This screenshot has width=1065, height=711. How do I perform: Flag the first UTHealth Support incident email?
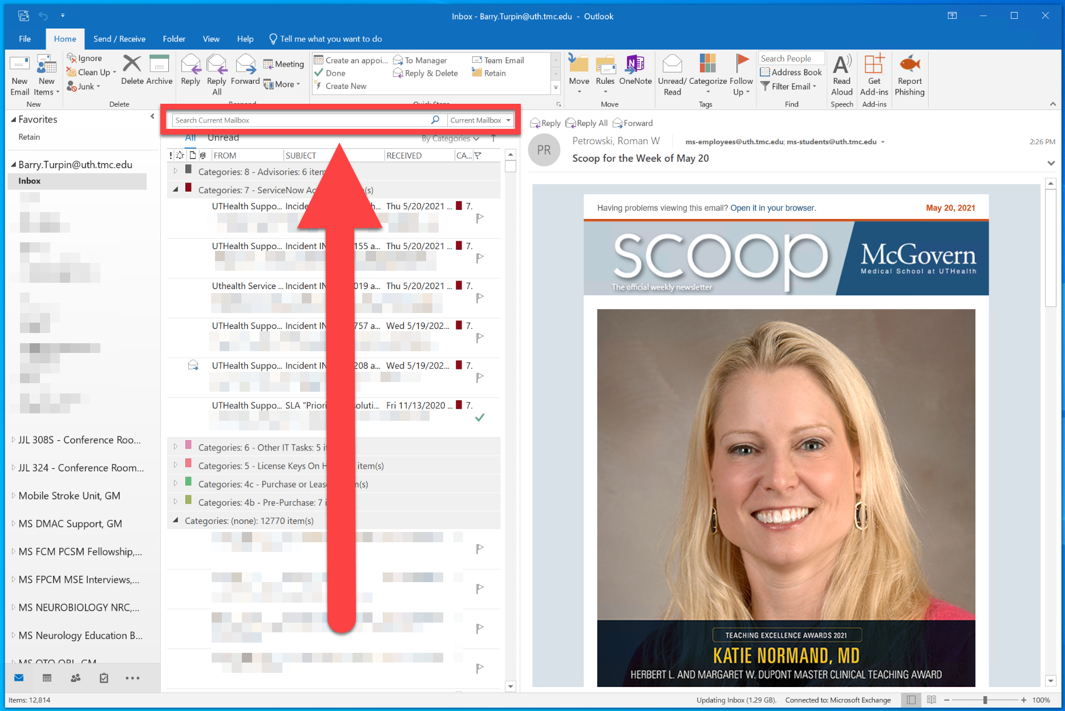pyautogui.click(x=480, y=217)
